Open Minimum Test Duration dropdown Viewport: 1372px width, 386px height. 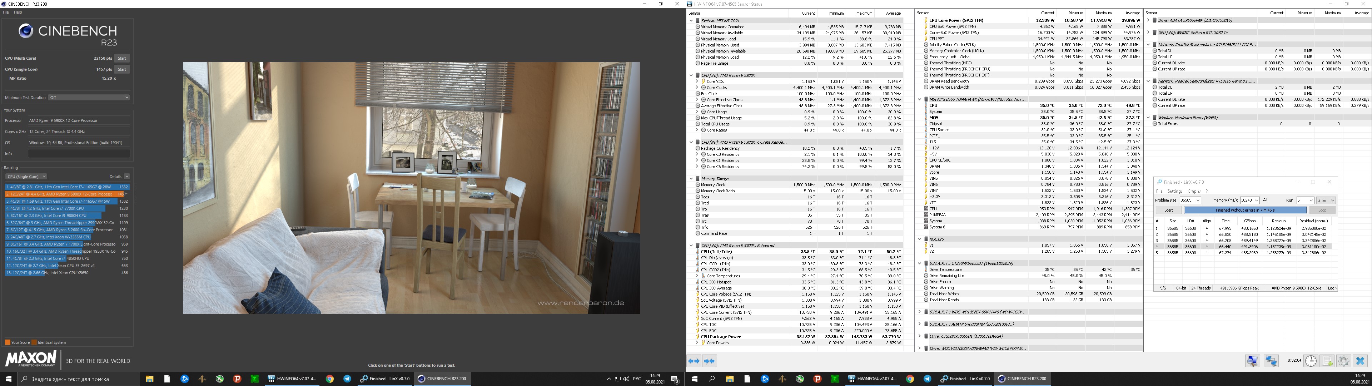(89, 98)
